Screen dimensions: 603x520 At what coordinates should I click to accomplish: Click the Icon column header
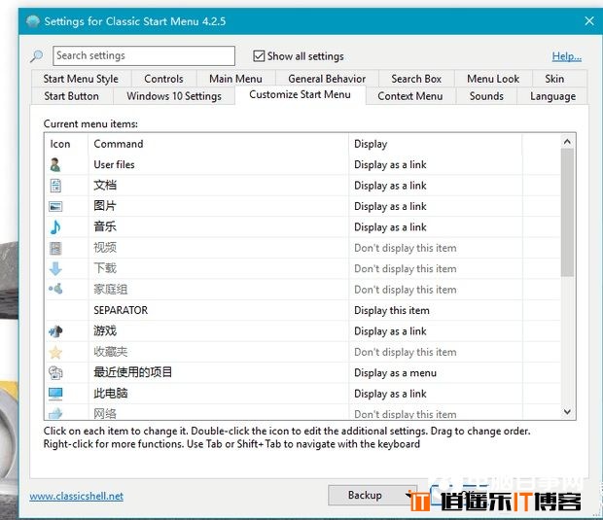point(66,144)
